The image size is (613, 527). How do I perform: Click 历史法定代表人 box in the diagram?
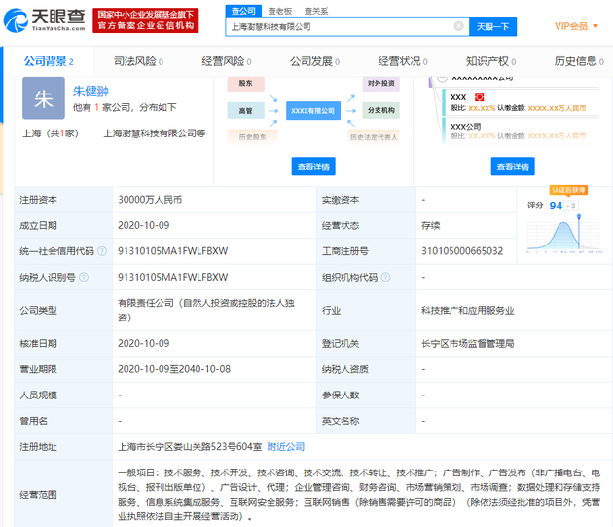[x=374, y=137]
